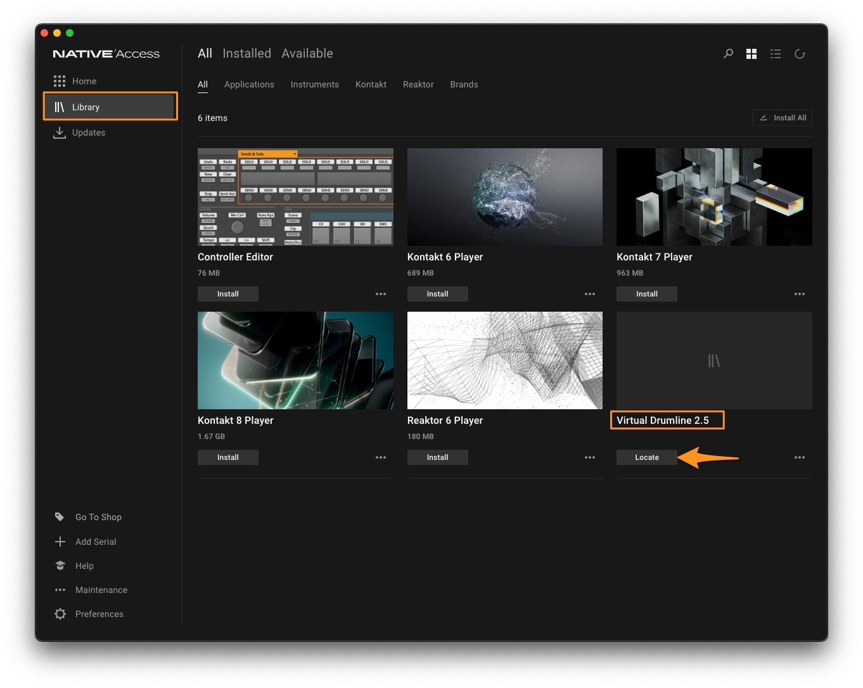Click the '1.67 GB' size text

211,436
